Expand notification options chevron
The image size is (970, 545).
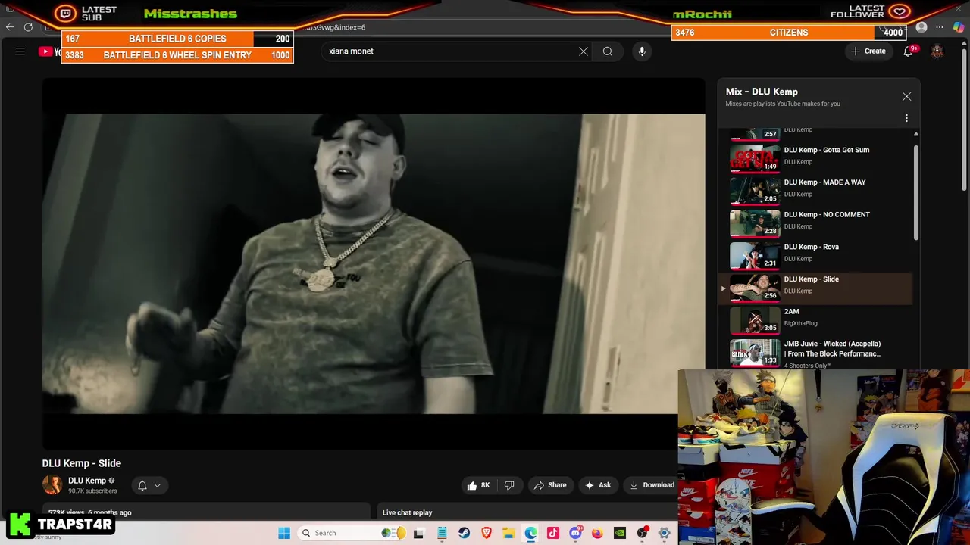[x=158, y=485]
